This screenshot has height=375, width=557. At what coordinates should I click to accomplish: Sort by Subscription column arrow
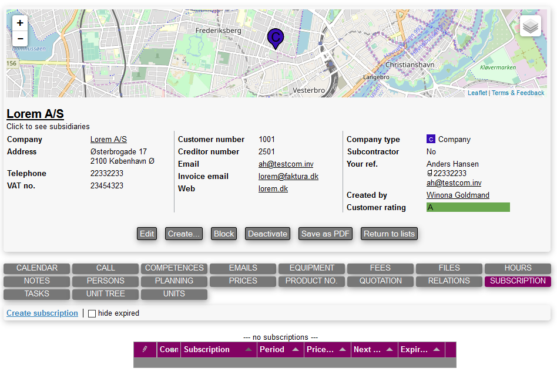point(249,350)
